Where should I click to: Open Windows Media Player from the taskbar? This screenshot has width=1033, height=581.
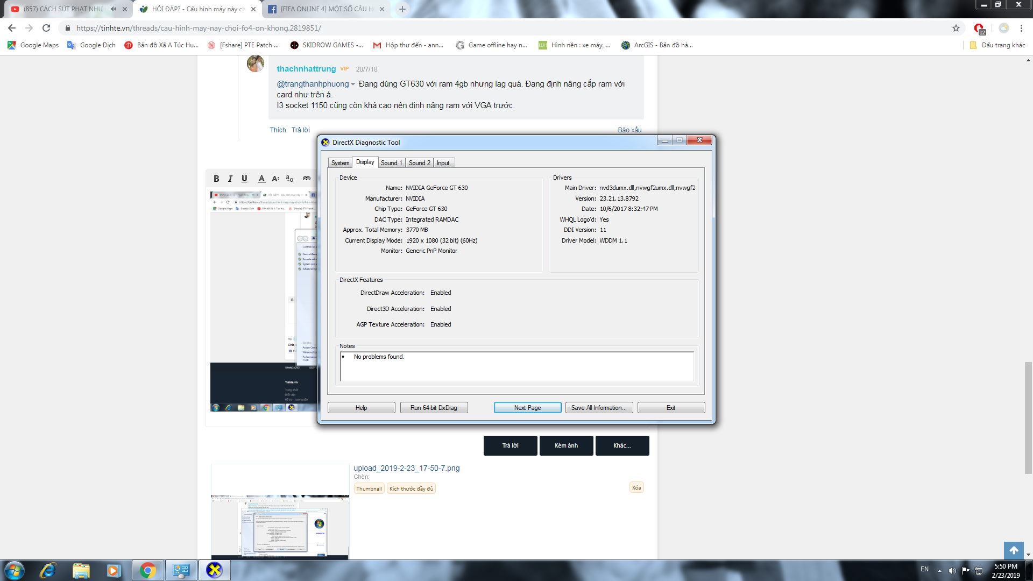(114, 570)
